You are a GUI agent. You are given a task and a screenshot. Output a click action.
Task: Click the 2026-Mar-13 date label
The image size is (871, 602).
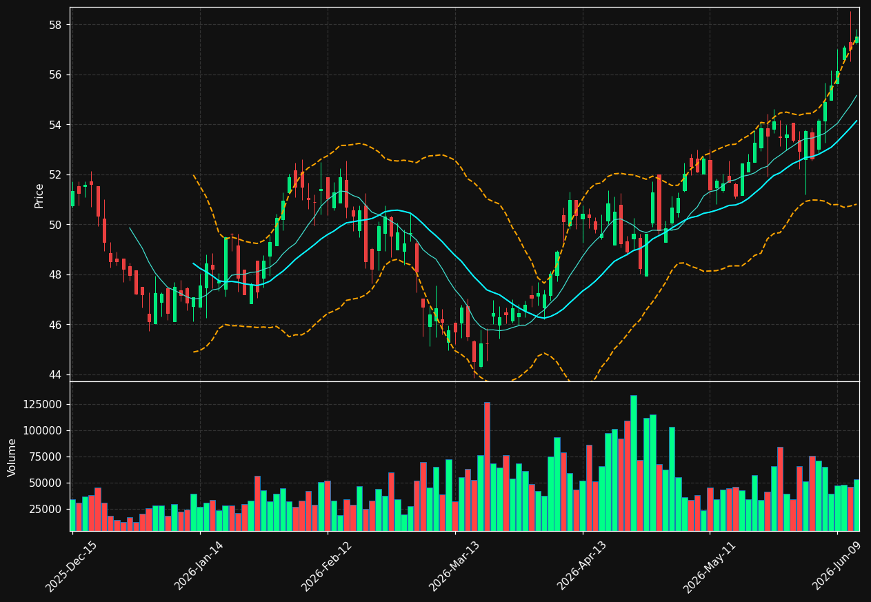coord(454,566)
